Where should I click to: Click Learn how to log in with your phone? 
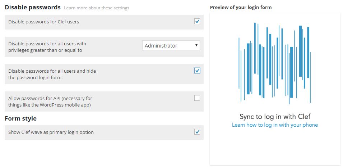tap(275, 125)
